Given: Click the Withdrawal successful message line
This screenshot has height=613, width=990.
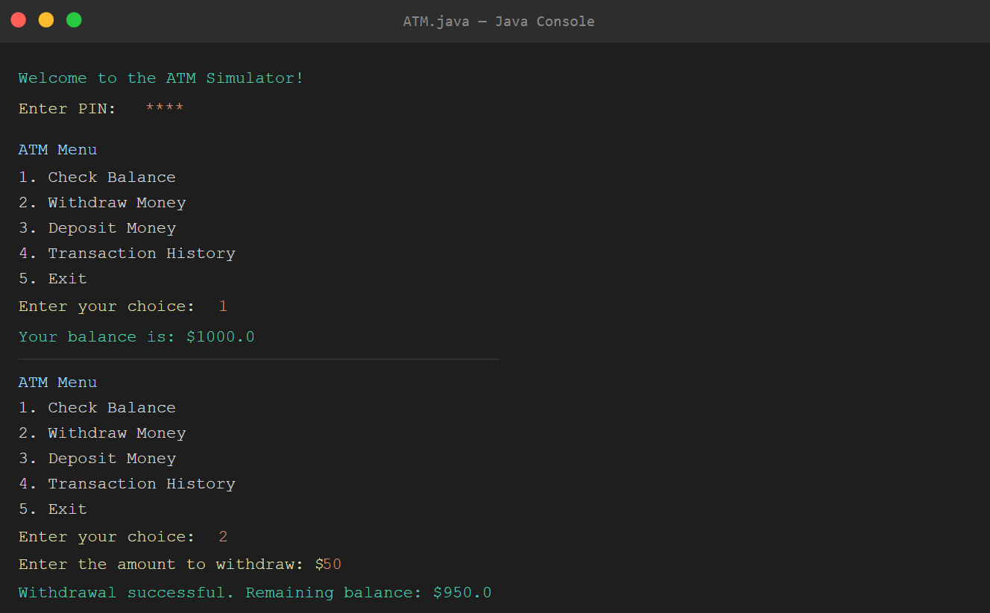Looking at the screenshot, I should [255, 593].
